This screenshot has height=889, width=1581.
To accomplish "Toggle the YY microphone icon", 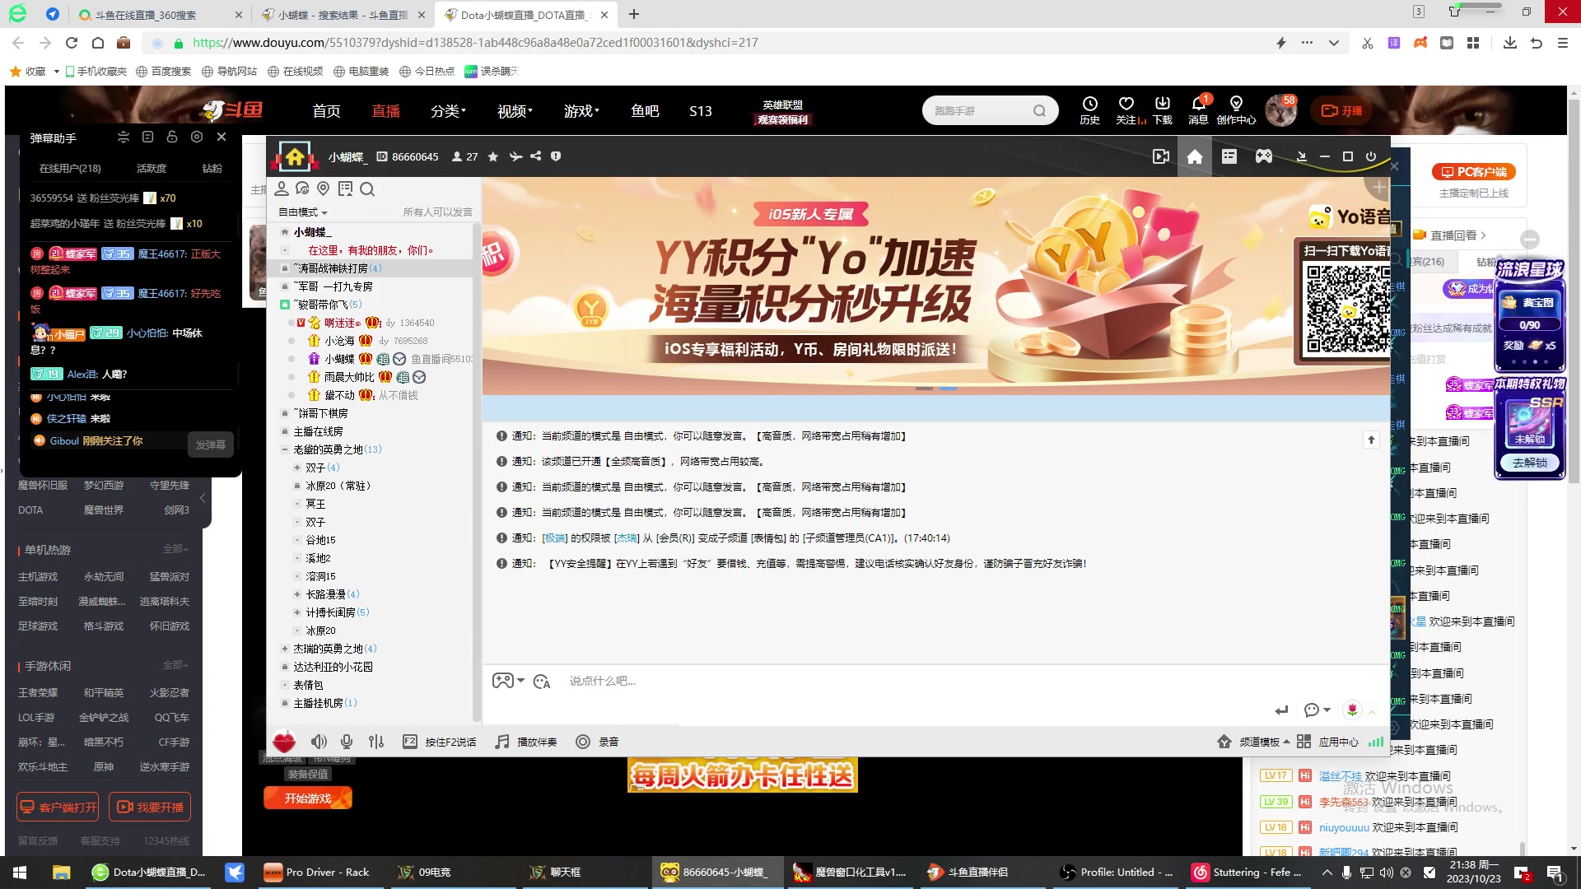I will pyautogui.click(x=347, y=742).
